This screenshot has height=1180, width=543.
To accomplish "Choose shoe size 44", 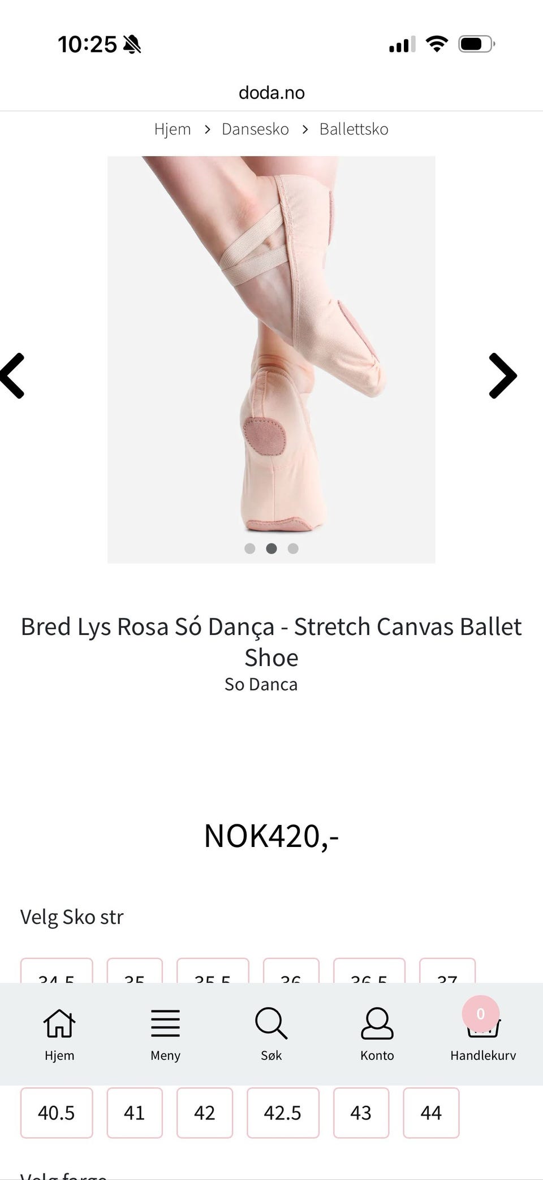I will click(431, 1113).
